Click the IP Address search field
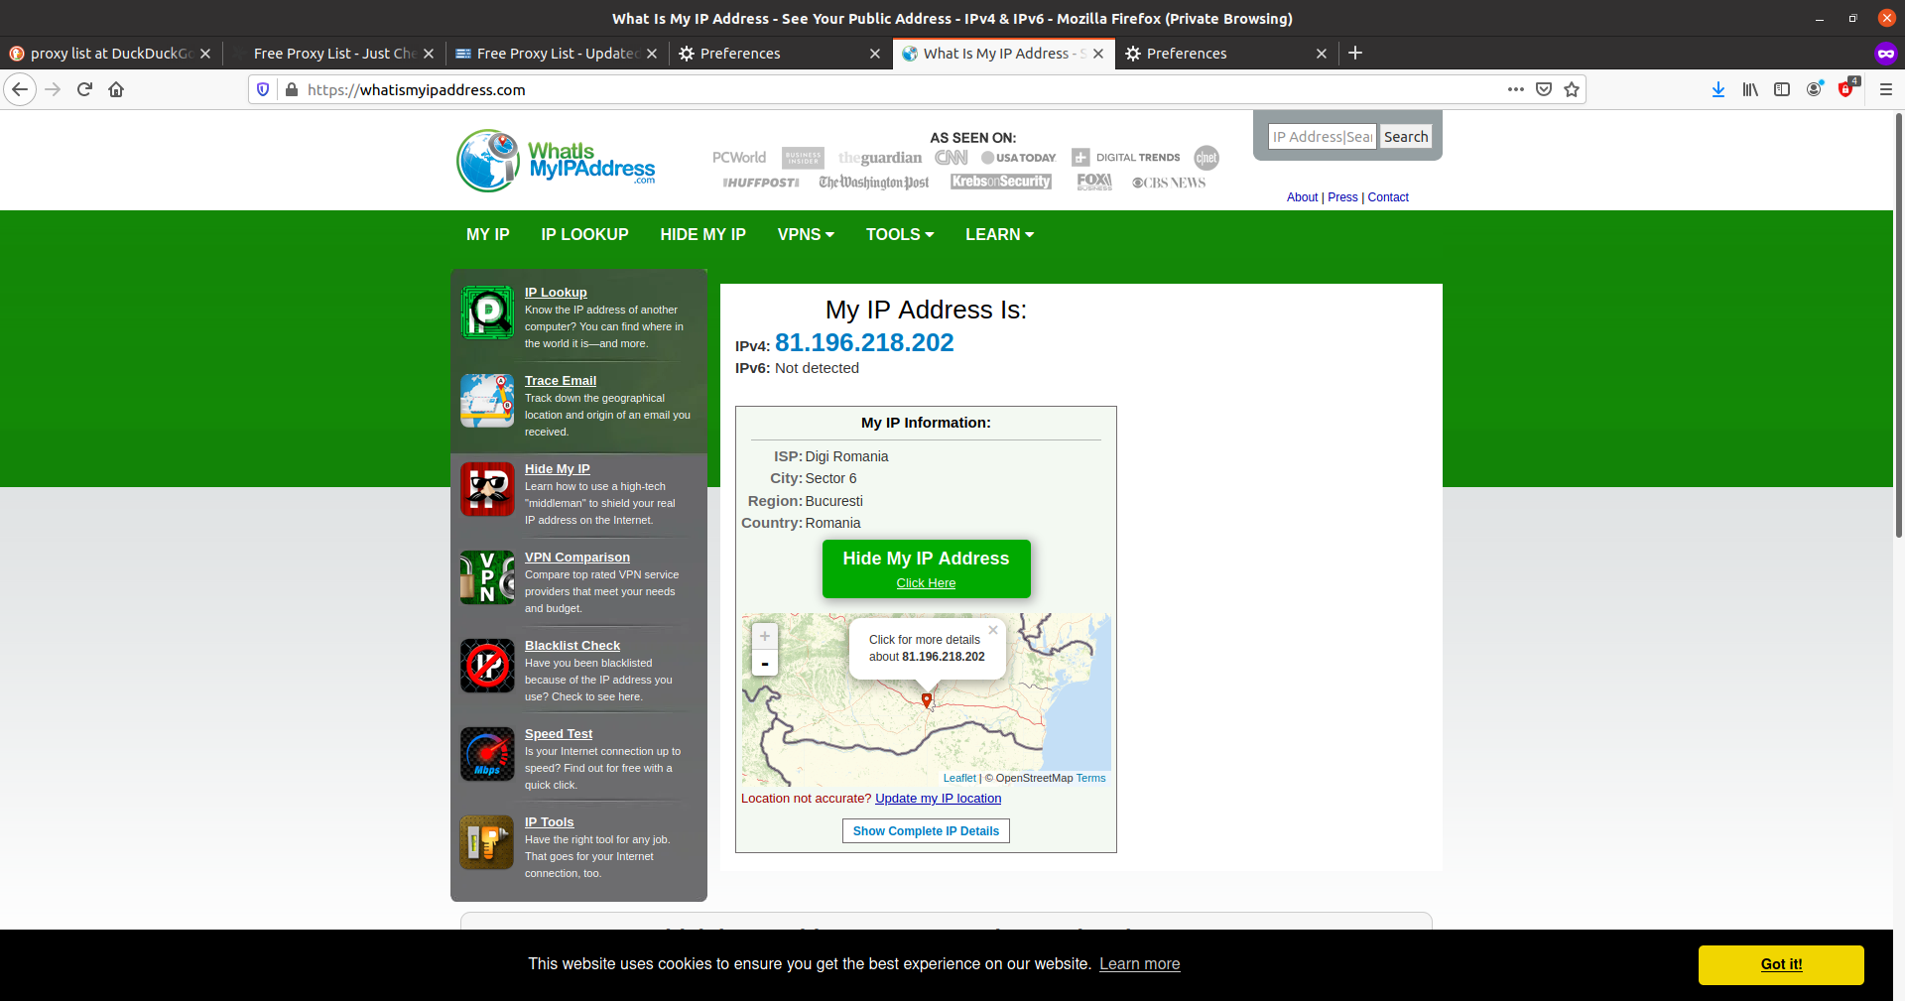Image resolution: width=1905 pixels, height=1001 pixels. pos(1322,137)
